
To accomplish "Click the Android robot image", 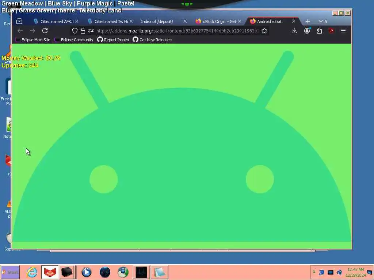I will coord(182,146).
